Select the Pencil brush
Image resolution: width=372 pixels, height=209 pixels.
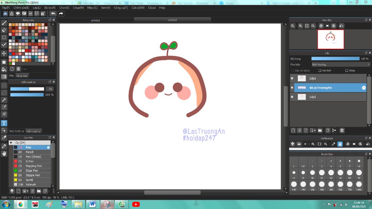click(32, 152)
